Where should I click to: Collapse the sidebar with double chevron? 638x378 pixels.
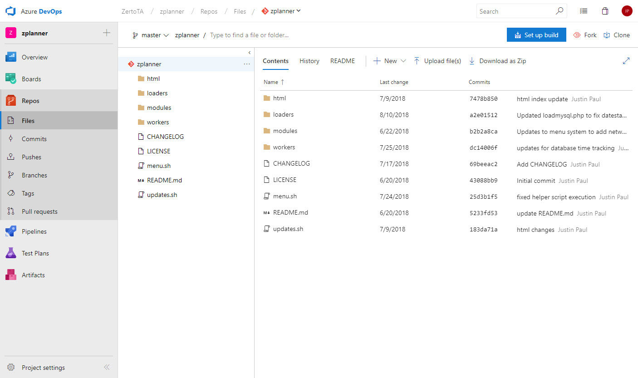[x=107, y=368]
